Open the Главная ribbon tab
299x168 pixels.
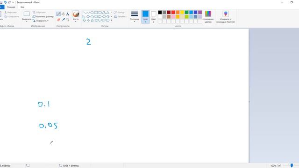pyautogui.click(x=11, y=7)
